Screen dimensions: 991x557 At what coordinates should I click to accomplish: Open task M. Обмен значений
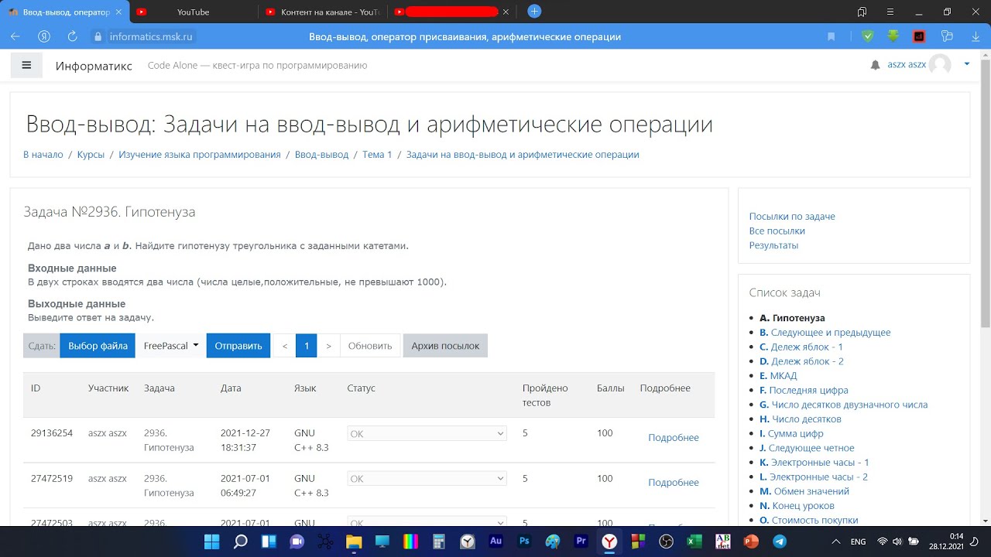coord(804,490)
